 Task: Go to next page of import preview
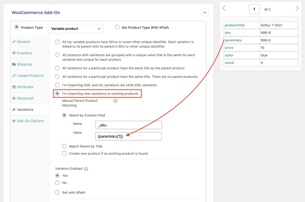point(297,9)
